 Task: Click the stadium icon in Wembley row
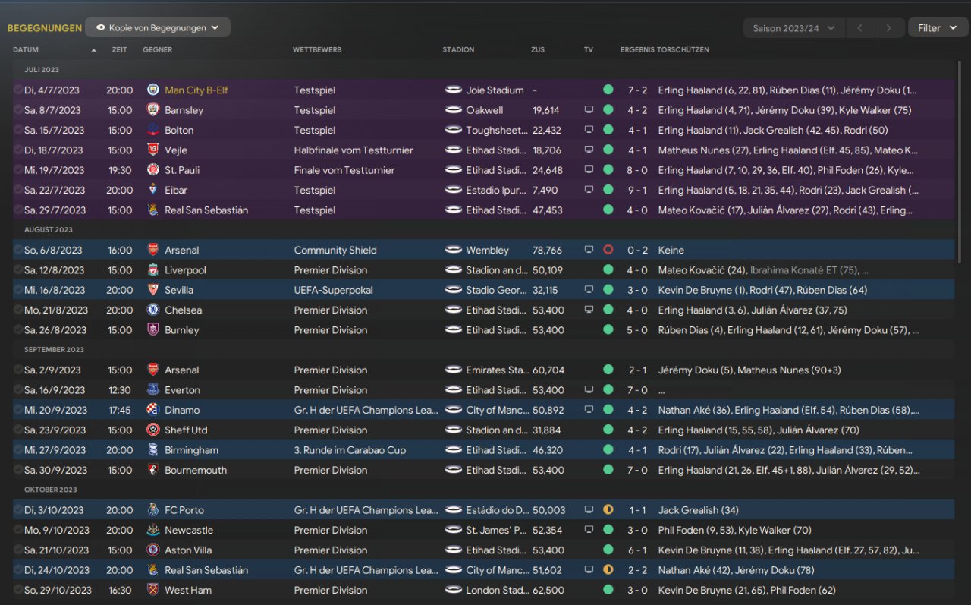coord(454,250)
